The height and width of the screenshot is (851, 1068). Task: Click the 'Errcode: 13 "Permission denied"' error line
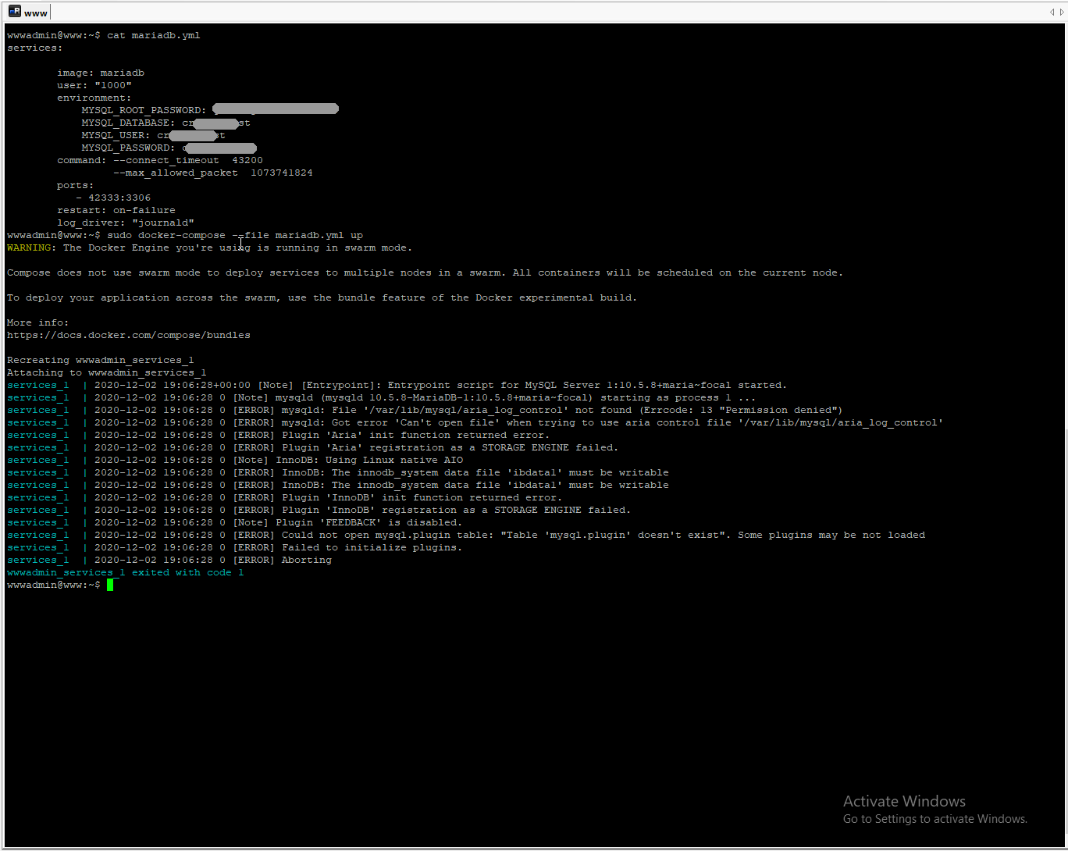click(425, 410)
